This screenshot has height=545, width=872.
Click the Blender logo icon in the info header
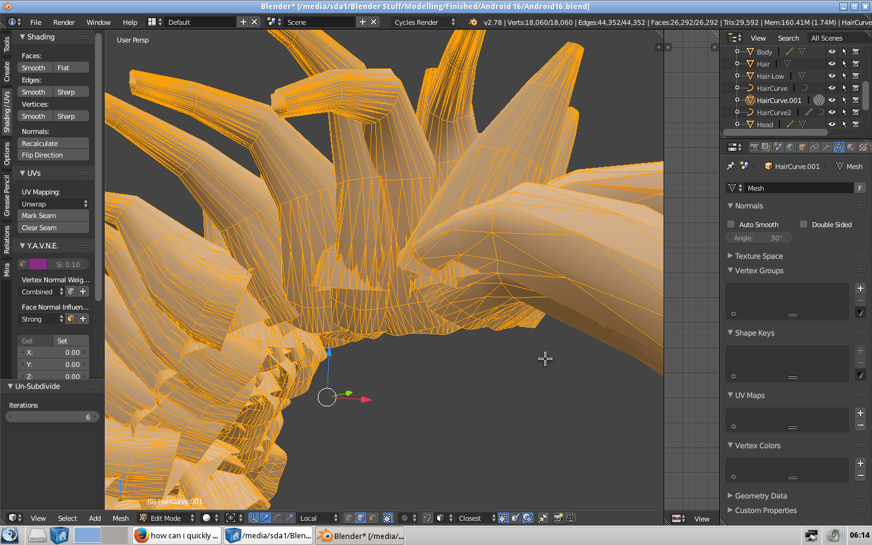click(473, 22)
